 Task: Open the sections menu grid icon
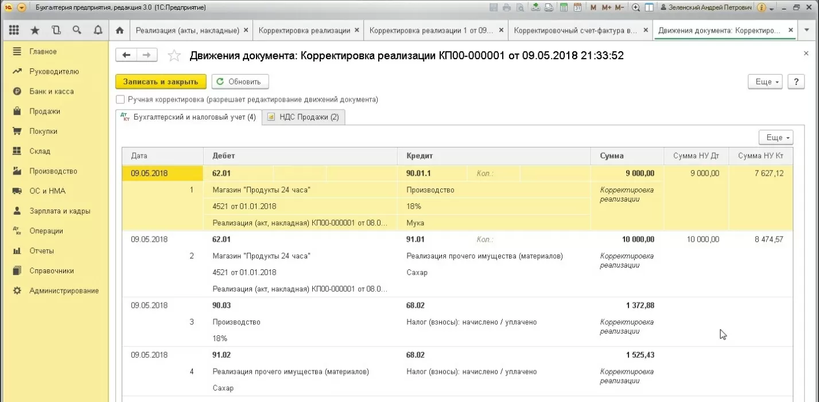[x=14, y=30]
